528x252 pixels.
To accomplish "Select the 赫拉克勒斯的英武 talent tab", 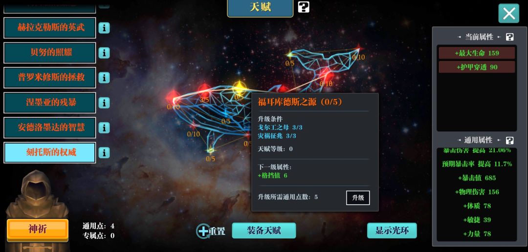I will pos(50,28).
